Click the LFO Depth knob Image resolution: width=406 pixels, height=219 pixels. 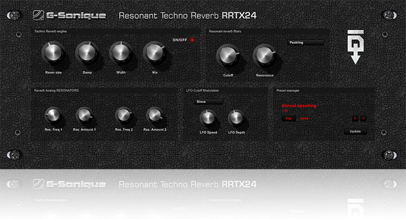[236, 118]
